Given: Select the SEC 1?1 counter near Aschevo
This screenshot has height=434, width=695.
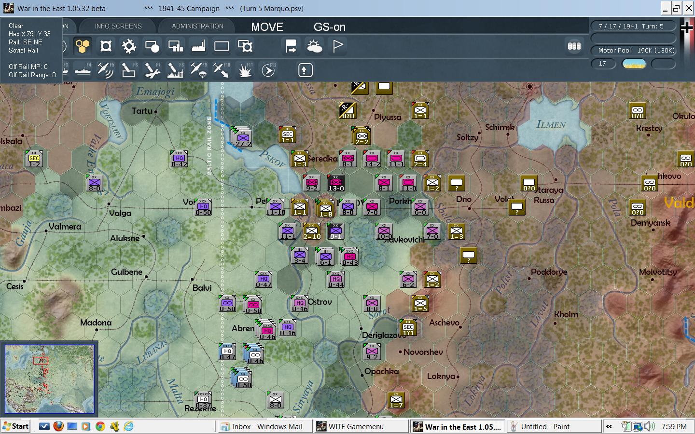Looking at the screenshot, I should (x=408, y=328).
